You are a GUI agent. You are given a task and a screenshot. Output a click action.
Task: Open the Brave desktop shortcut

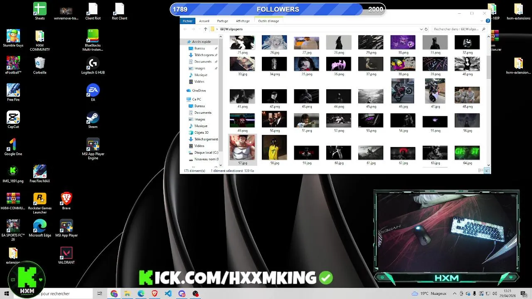point(66,201)
